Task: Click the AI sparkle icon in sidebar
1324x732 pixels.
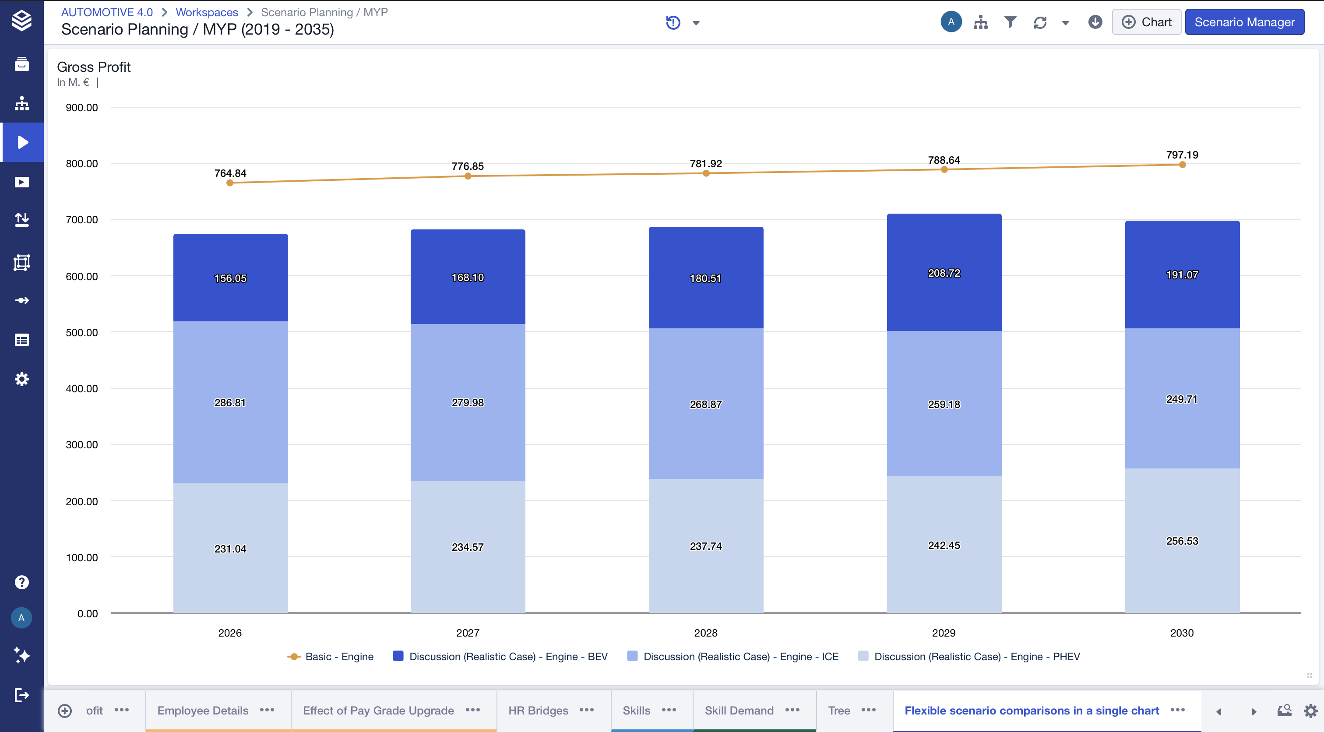Action: 21,655
